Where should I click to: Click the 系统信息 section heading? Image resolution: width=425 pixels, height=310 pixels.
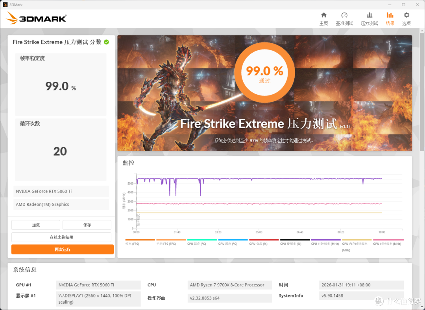tap(25, 270)
